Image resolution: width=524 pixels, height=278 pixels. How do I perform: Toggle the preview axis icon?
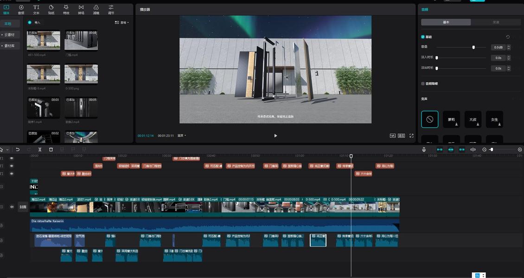click(x=473, y=150)
